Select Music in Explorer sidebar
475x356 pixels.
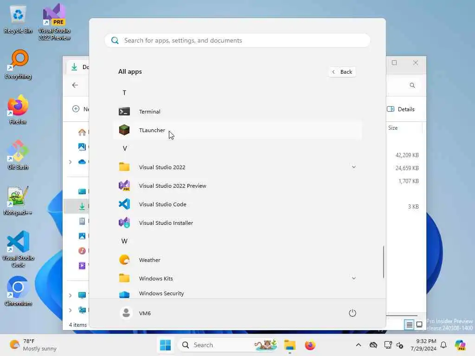point(82,251)
